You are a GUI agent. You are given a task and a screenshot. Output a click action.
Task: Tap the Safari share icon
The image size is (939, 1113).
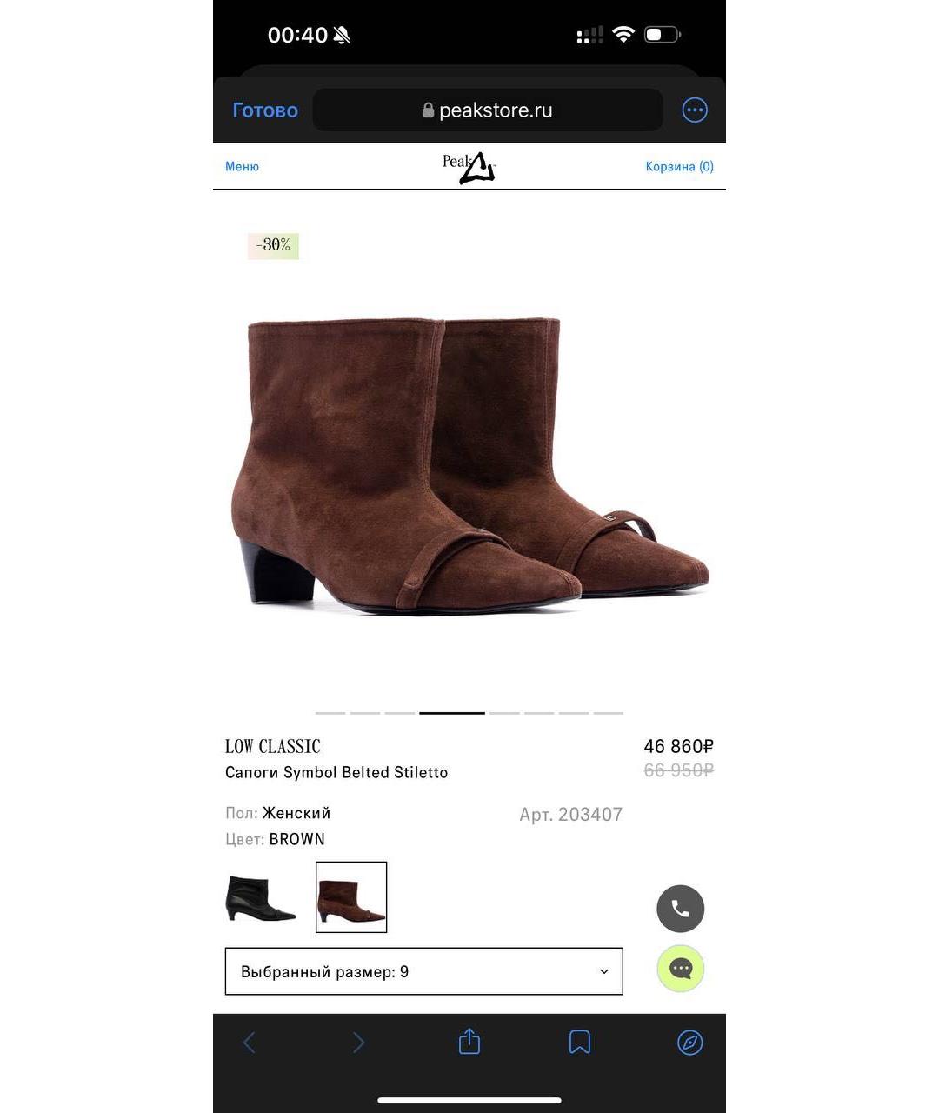(469, 1042)
